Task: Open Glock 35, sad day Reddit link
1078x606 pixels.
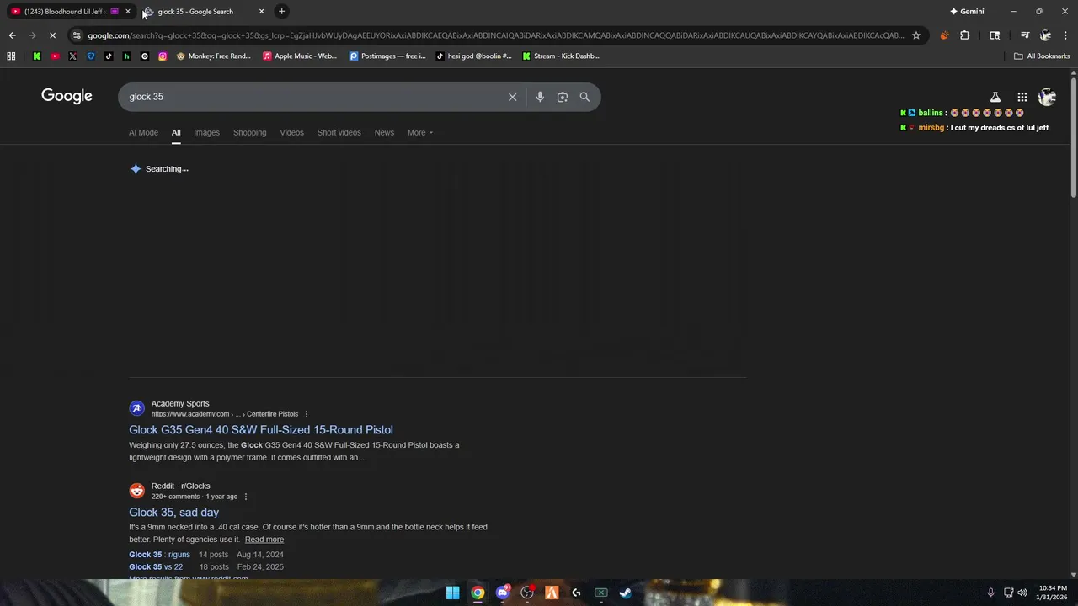Action: click(x=173, y=512)
